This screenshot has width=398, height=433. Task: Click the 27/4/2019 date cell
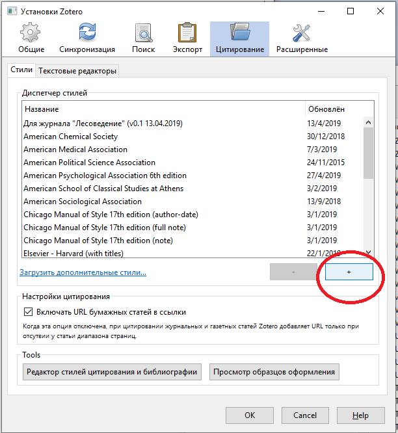(324, 176)
